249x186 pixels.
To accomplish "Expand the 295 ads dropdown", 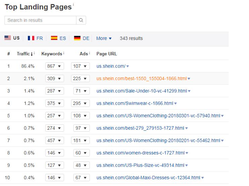I will (x=80, y=103).
